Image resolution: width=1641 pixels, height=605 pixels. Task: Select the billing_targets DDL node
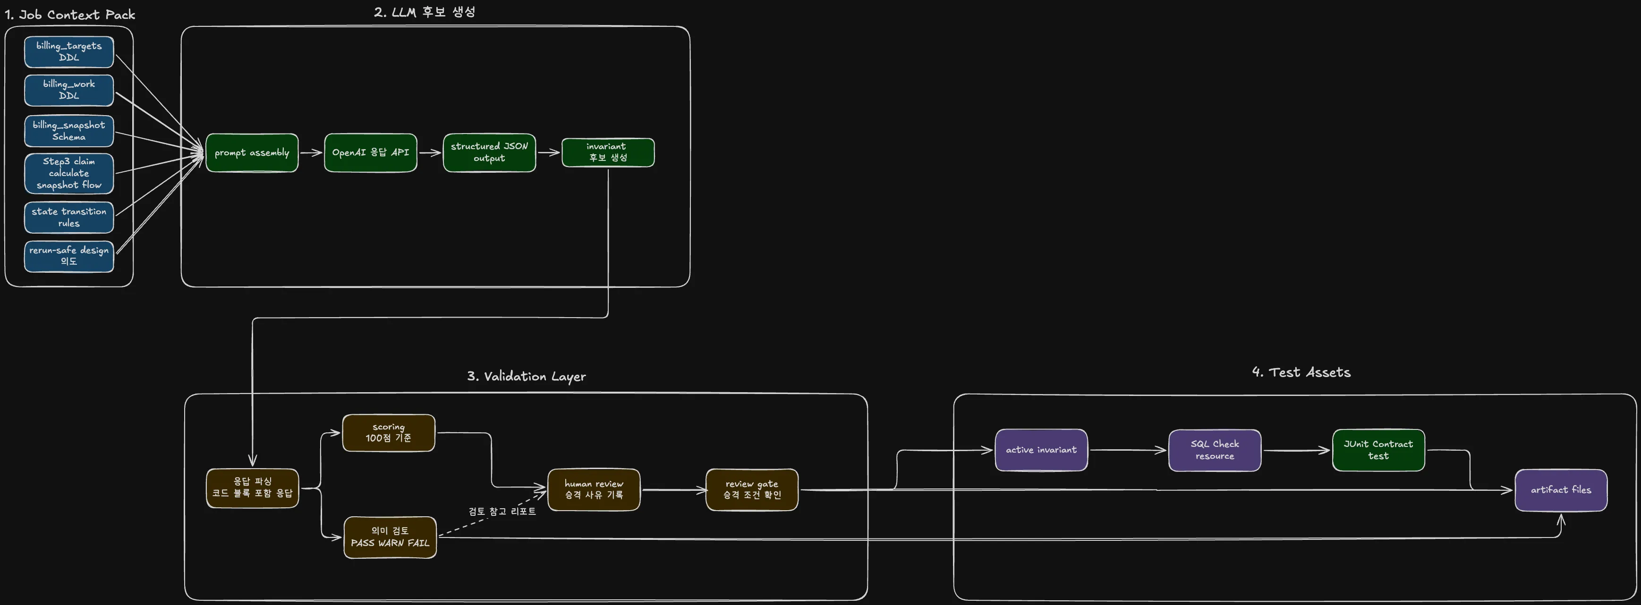point(69,51)
